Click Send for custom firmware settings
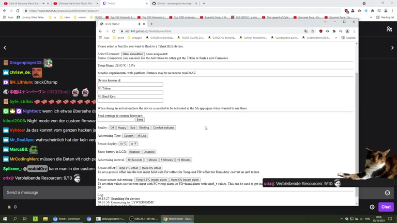This screenshot has width=397, height=223. tap(140, 120)
